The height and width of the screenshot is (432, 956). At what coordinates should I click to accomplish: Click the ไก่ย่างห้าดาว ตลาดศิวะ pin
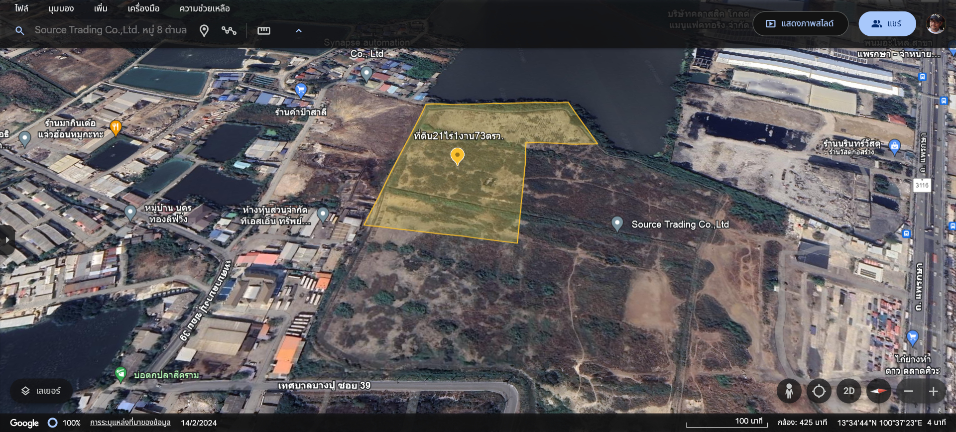pyautogui.click(x=912, y=338)
